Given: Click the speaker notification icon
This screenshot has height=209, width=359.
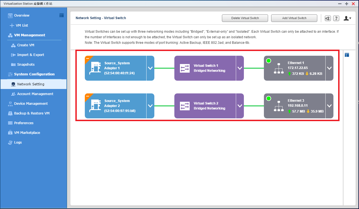Looking at the screenshot, I should 328,18.
